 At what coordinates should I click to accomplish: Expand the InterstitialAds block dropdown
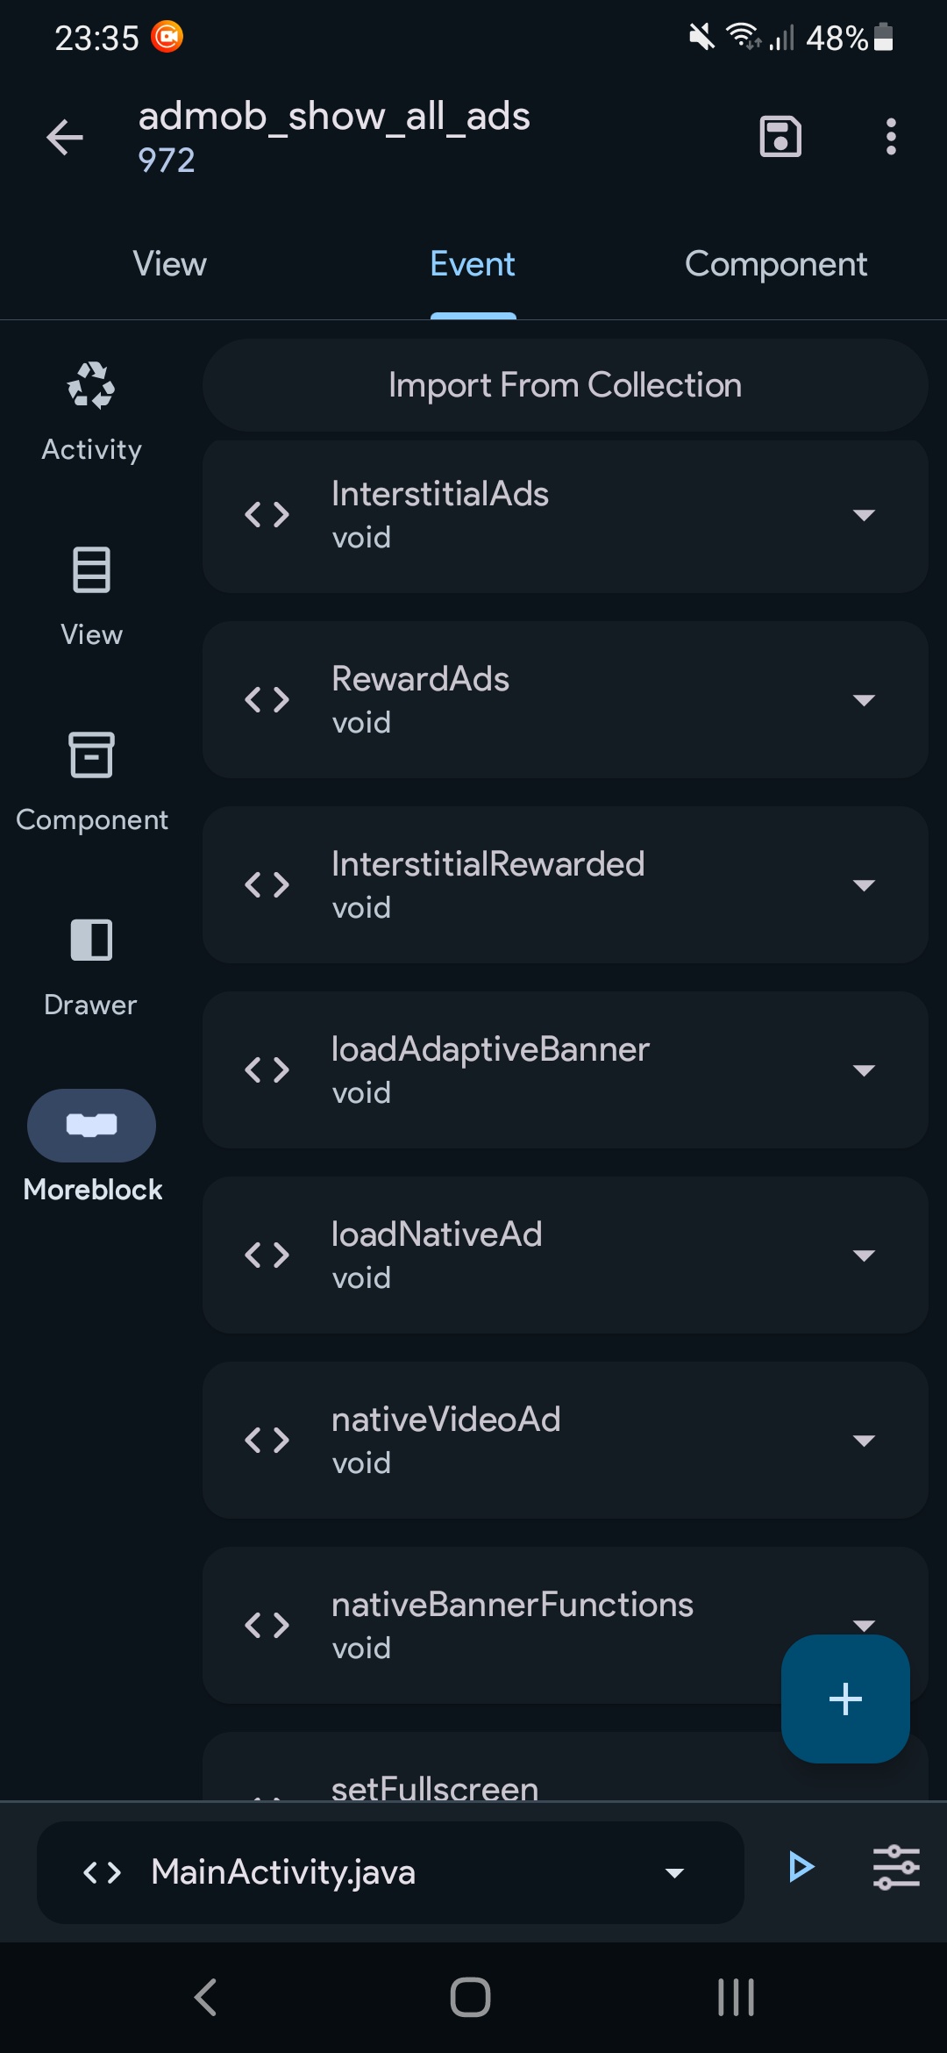point(864,515)
